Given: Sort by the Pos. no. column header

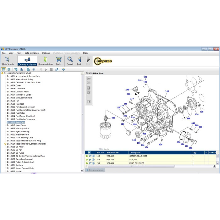Looking at the screenshot, I should 101,152.
